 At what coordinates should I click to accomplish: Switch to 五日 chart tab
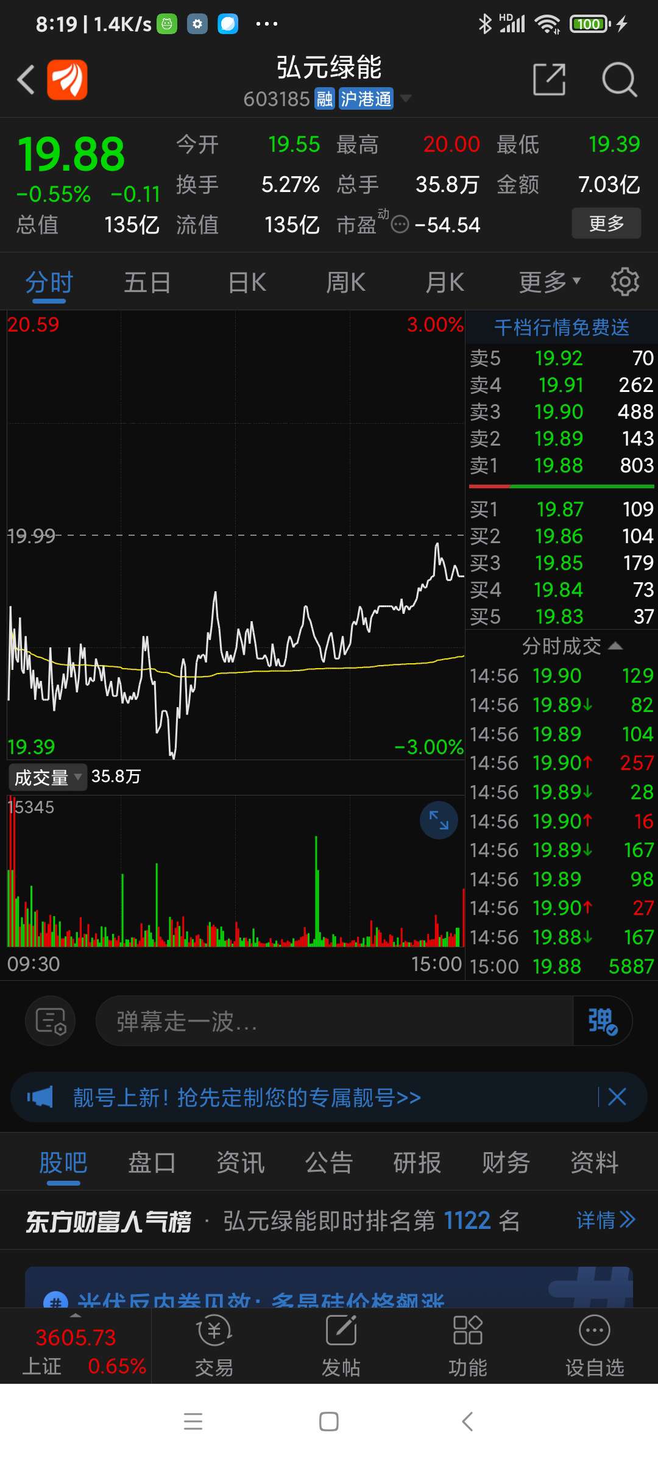coord(147,282)
